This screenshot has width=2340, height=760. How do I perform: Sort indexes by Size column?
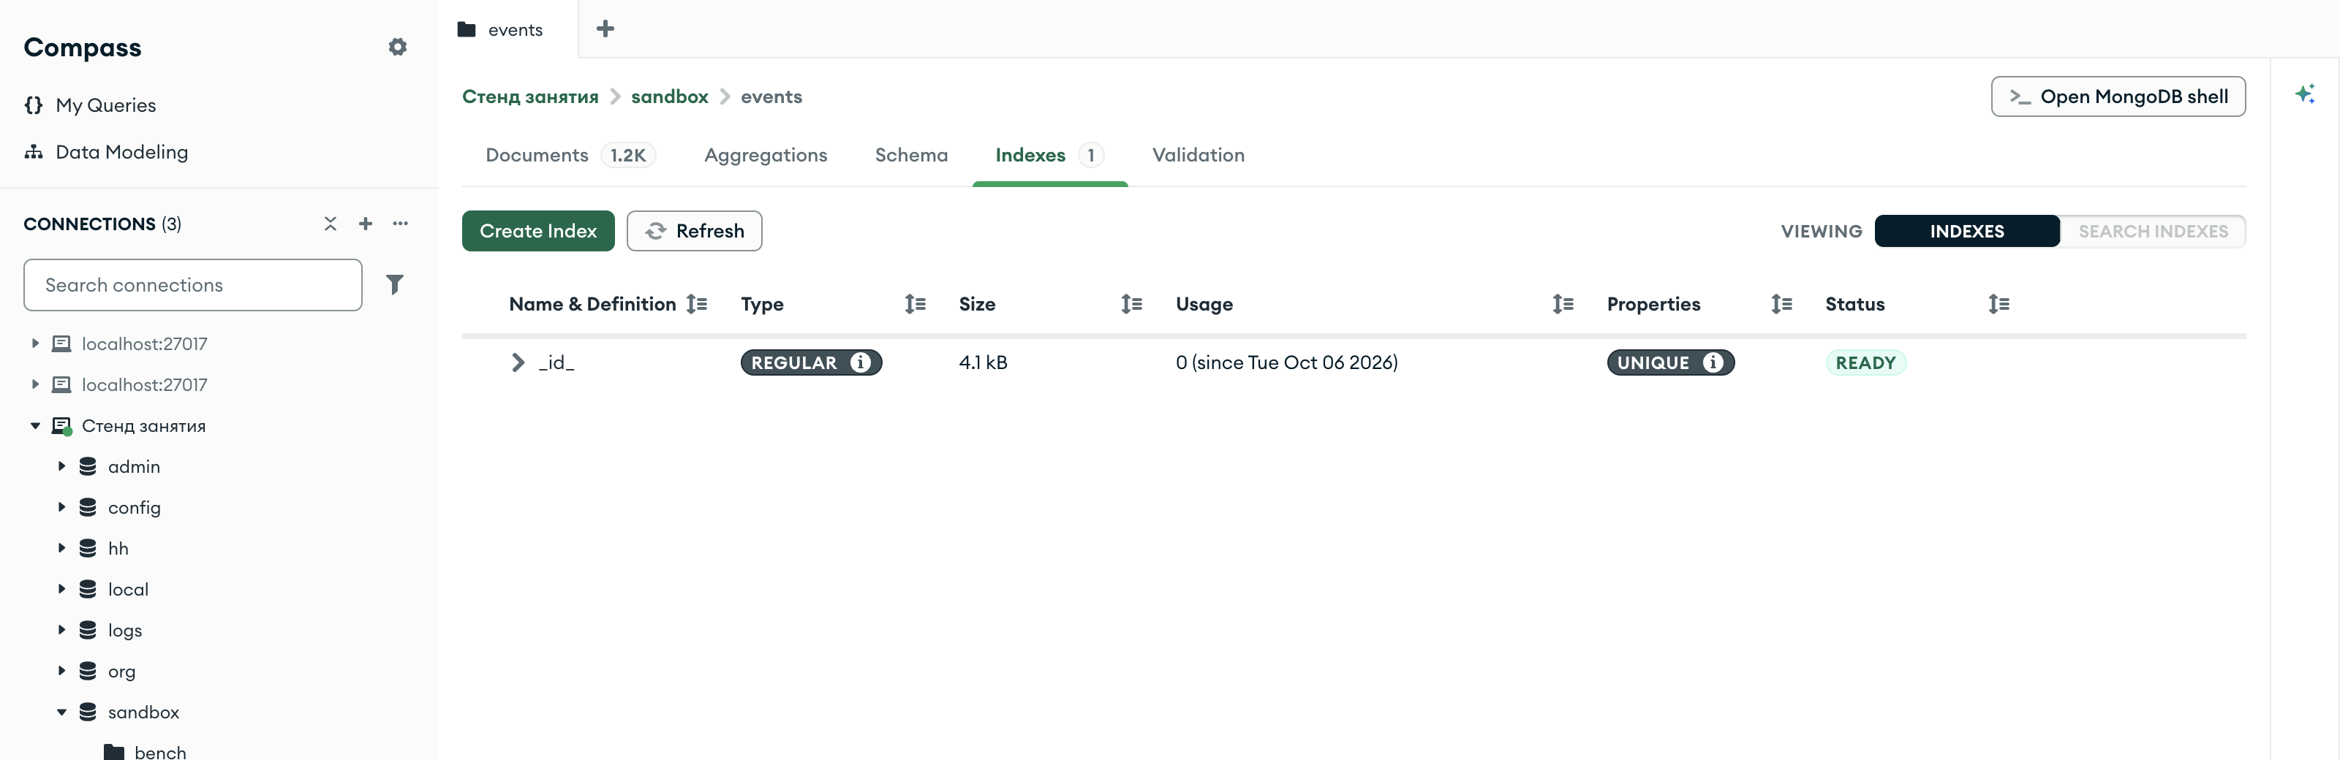(x=1131, y=304)
